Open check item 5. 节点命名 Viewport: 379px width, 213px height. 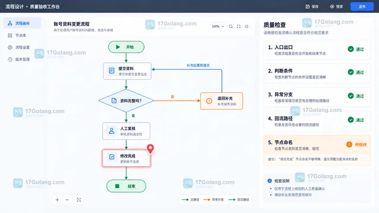tap(317, 150)
